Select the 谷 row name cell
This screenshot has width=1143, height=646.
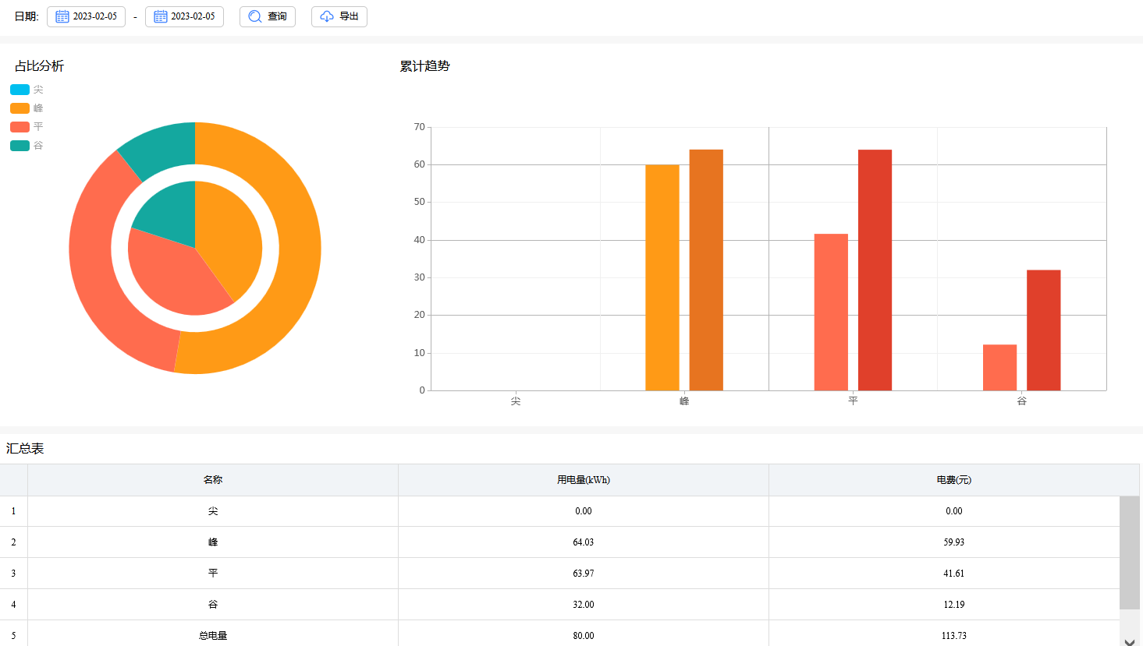coord(213,605)
